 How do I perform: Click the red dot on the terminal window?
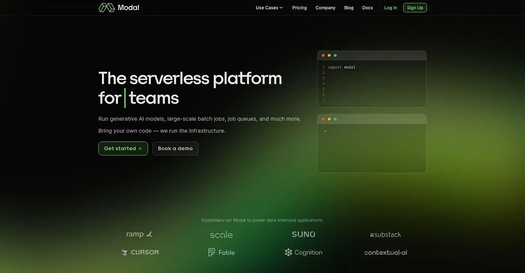click(x=323, y=119)
